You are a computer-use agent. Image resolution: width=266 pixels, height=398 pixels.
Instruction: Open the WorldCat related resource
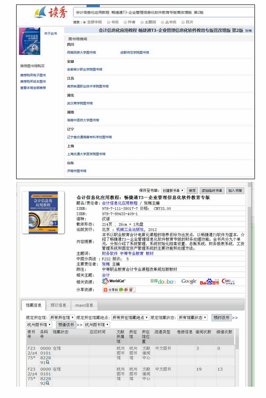point(114,281)
